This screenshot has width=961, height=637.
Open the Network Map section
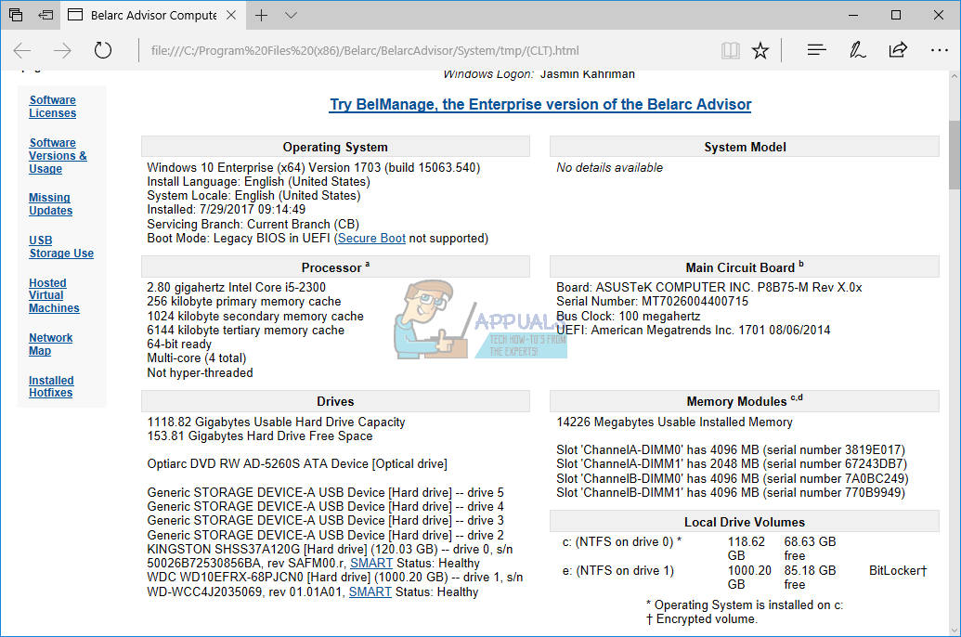50,344
